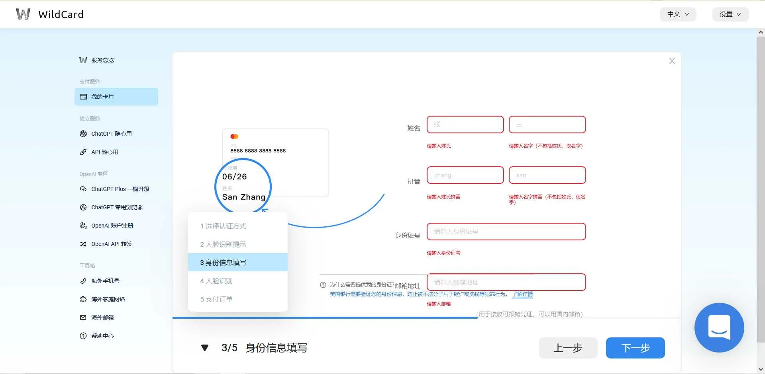Select the 我的卡片 card icon

pos(83,97)
